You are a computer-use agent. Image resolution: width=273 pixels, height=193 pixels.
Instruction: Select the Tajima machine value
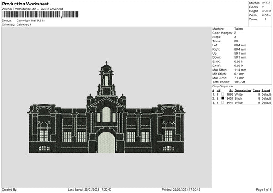pos(238,29)
